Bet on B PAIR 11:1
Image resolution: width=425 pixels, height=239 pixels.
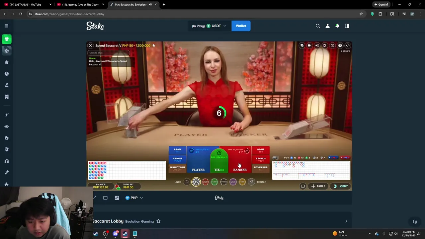tap(261, 150)
